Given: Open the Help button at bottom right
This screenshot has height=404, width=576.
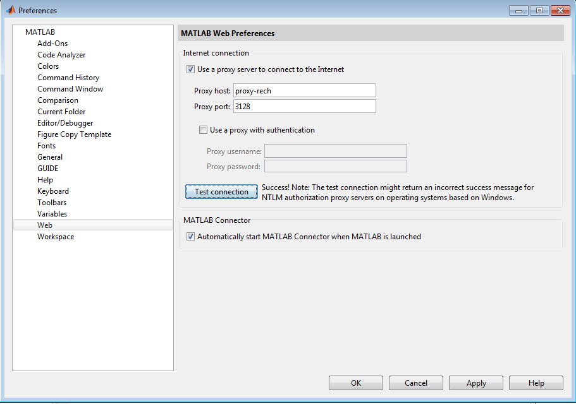Looking at the screenshot, I should point(536,383).
